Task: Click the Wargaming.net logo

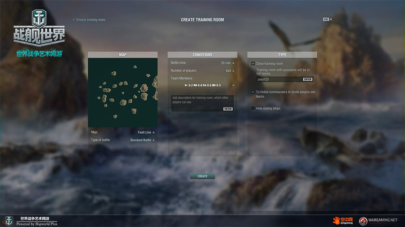Action: click(378, 220)
